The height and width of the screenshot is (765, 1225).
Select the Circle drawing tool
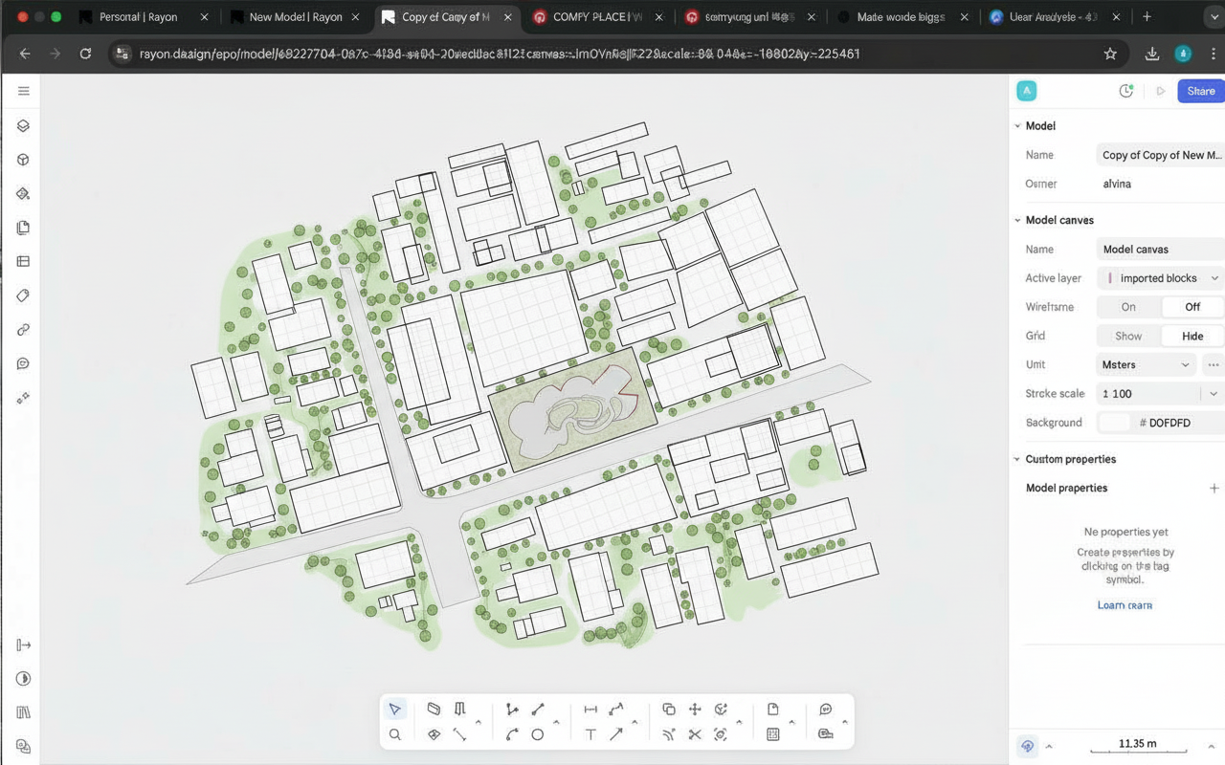click(x=538, y=734)
